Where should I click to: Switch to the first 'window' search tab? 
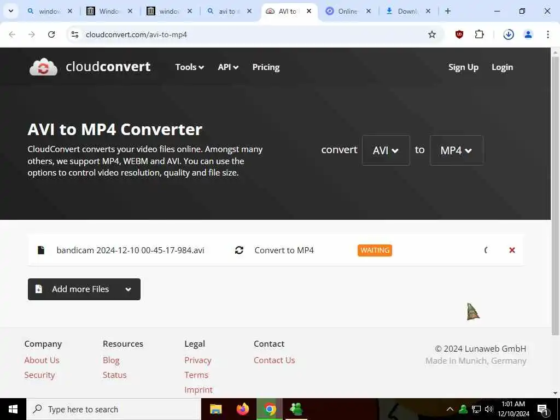click(x=50, y=11)
